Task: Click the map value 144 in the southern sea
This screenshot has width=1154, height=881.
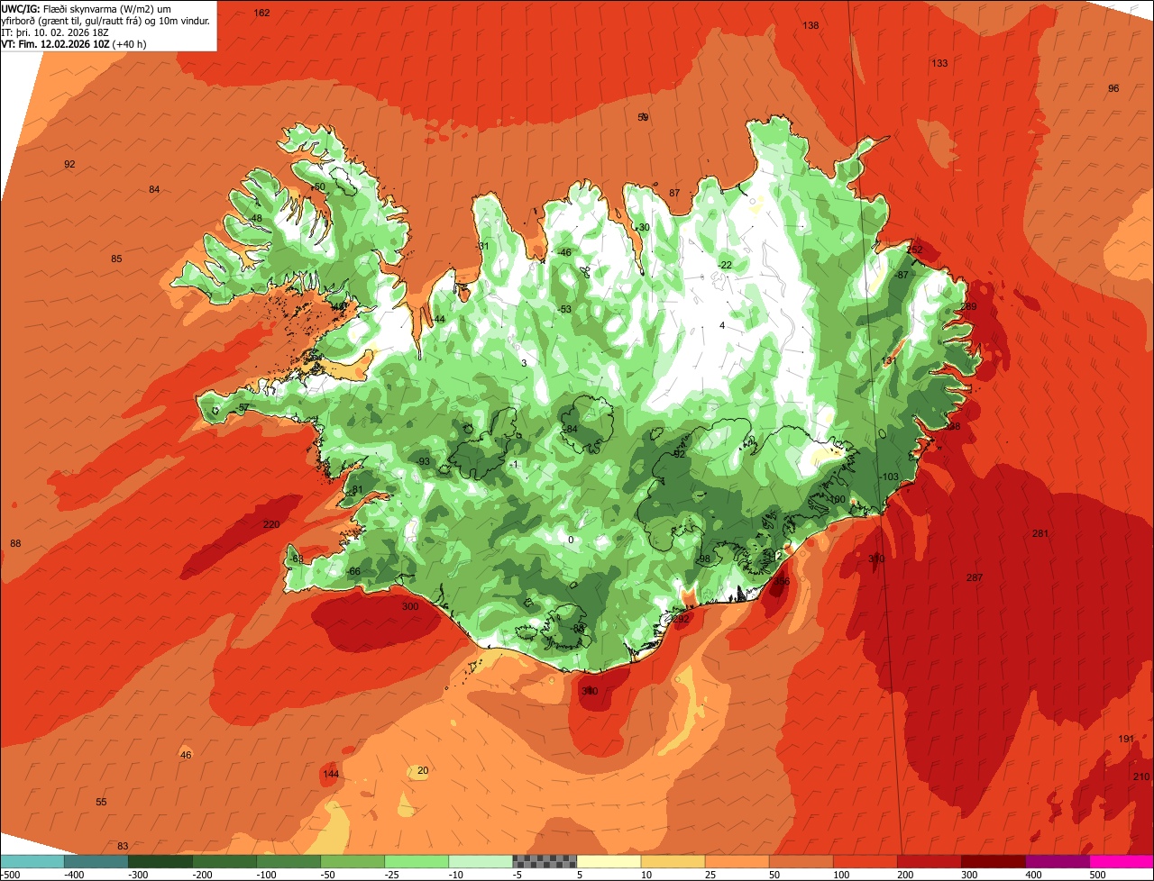Action: point(331,774)
